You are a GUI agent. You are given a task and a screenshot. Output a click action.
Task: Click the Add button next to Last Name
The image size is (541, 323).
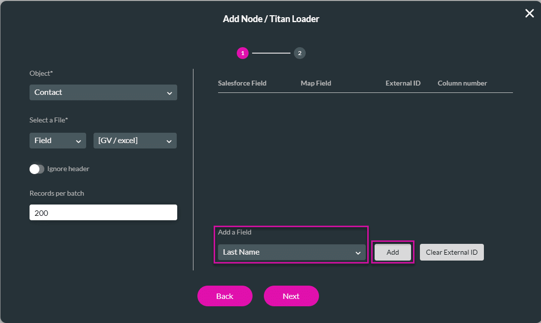pos(392,252)
